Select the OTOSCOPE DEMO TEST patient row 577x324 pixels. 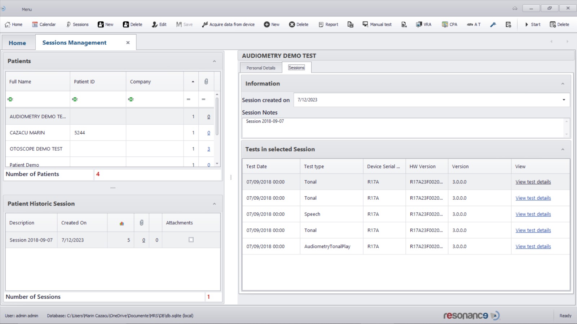pyautogui.click(x=110, y=149)
